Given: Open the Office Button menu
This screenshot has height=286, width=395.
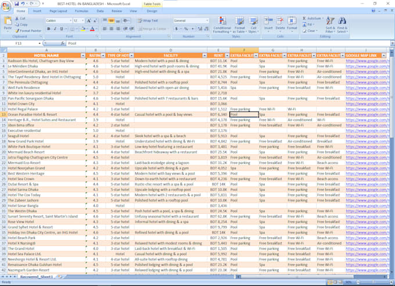Looking at the screenshot, I should (x=6, y=6).
